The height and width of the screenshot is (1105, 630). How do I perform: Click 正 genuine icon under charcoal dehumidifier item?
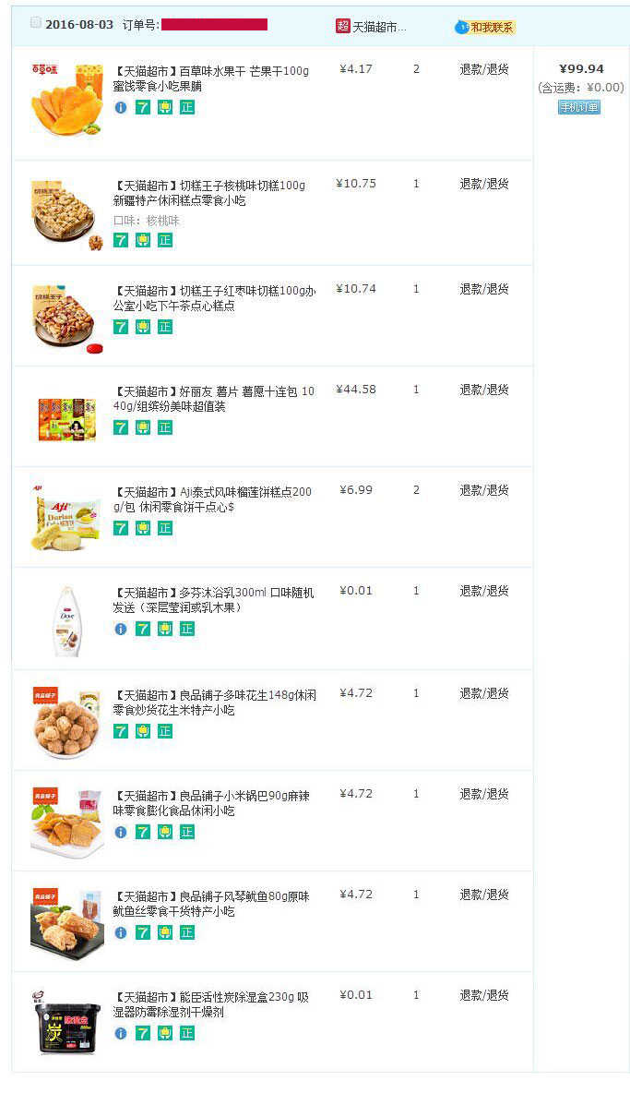[x=187, y=1033]
